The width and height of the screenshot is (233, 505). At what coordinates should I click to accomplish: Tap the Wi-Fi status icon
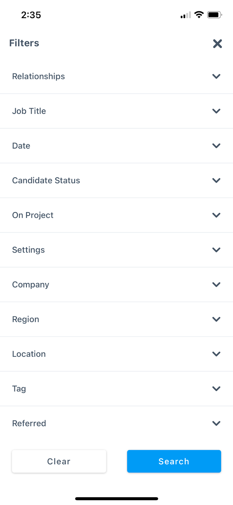point(199,15)
